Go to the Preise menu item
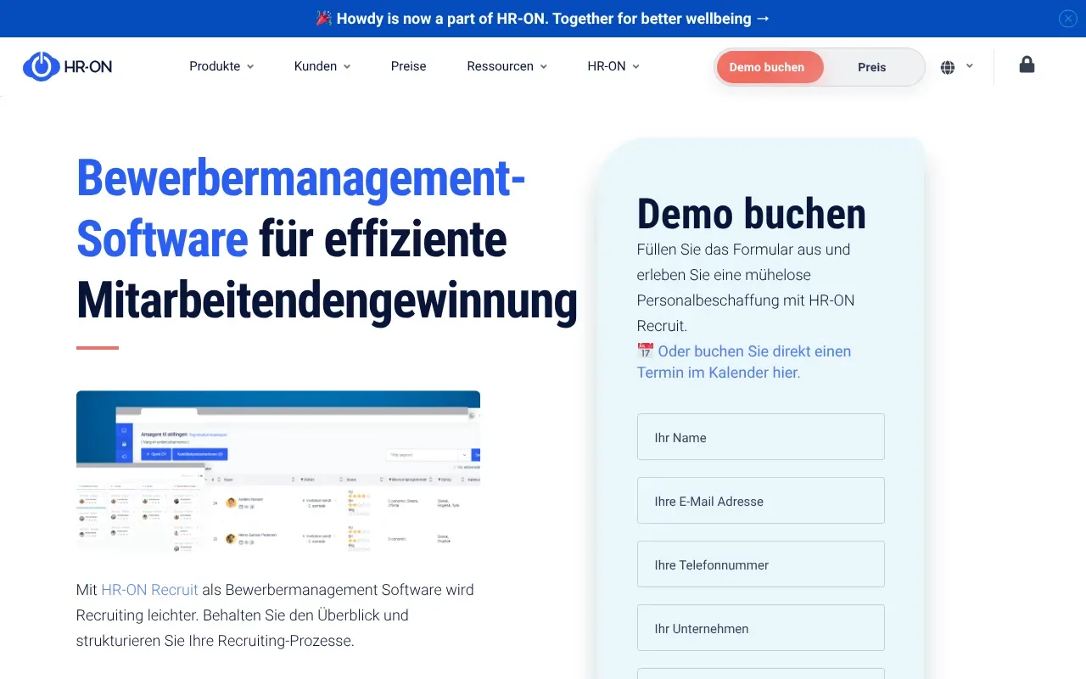 pyautogui.click(x=408, y=66)
